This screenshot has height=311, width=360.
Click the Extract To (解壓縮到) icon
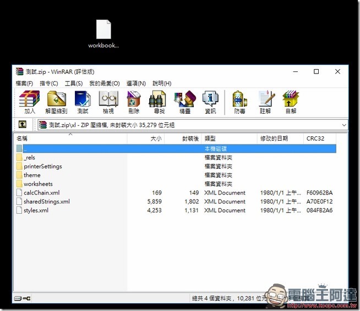coord(56,102)
